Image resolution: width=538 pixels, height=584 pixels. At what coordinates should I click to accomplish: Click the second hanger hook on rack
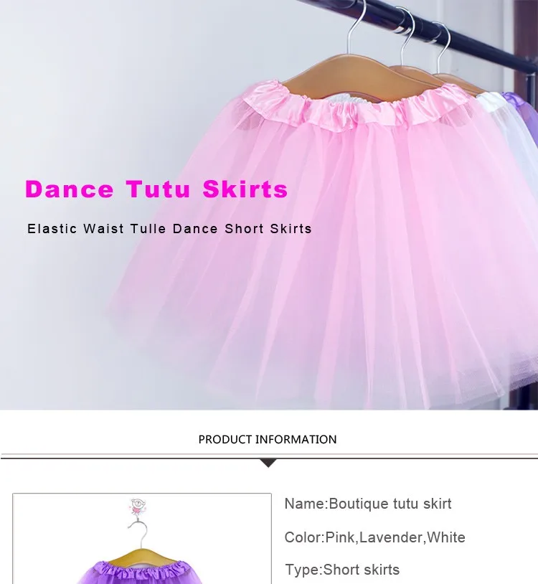(407, 37)
